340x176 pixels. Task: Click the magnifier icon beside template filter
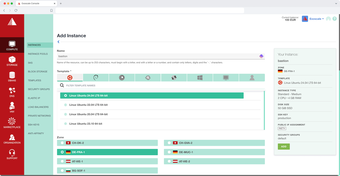[62, 85]
